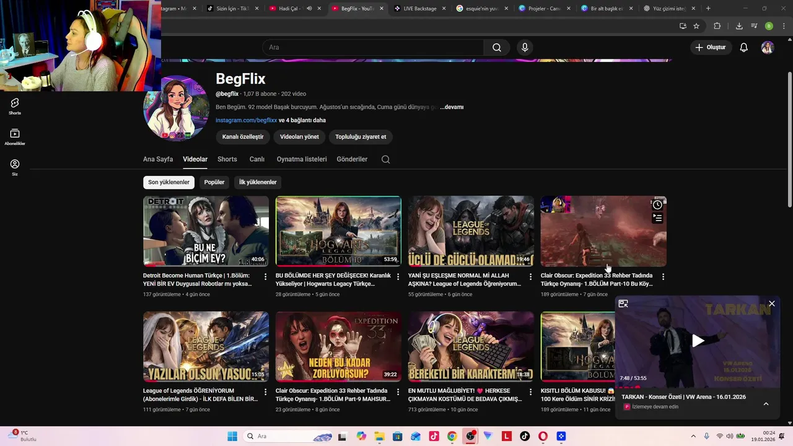Bookmark this page with the star icon
The image size is (793, 446).
pyautogui.click(x=696, y=26)
